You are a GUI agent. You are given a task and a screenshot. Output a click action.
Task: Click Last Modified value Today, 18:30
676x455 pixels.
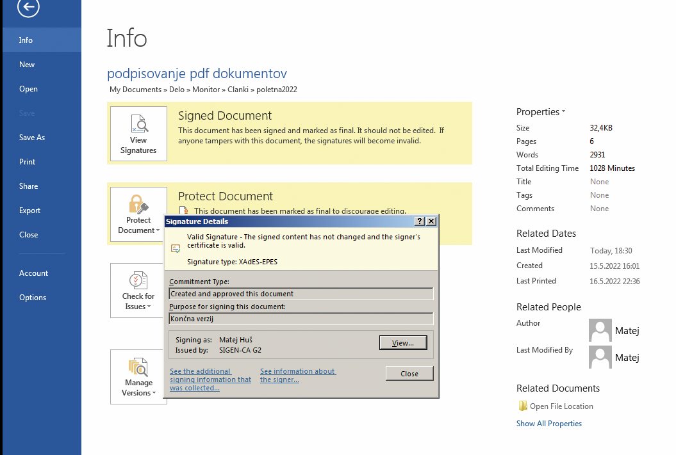pos(611,250)
